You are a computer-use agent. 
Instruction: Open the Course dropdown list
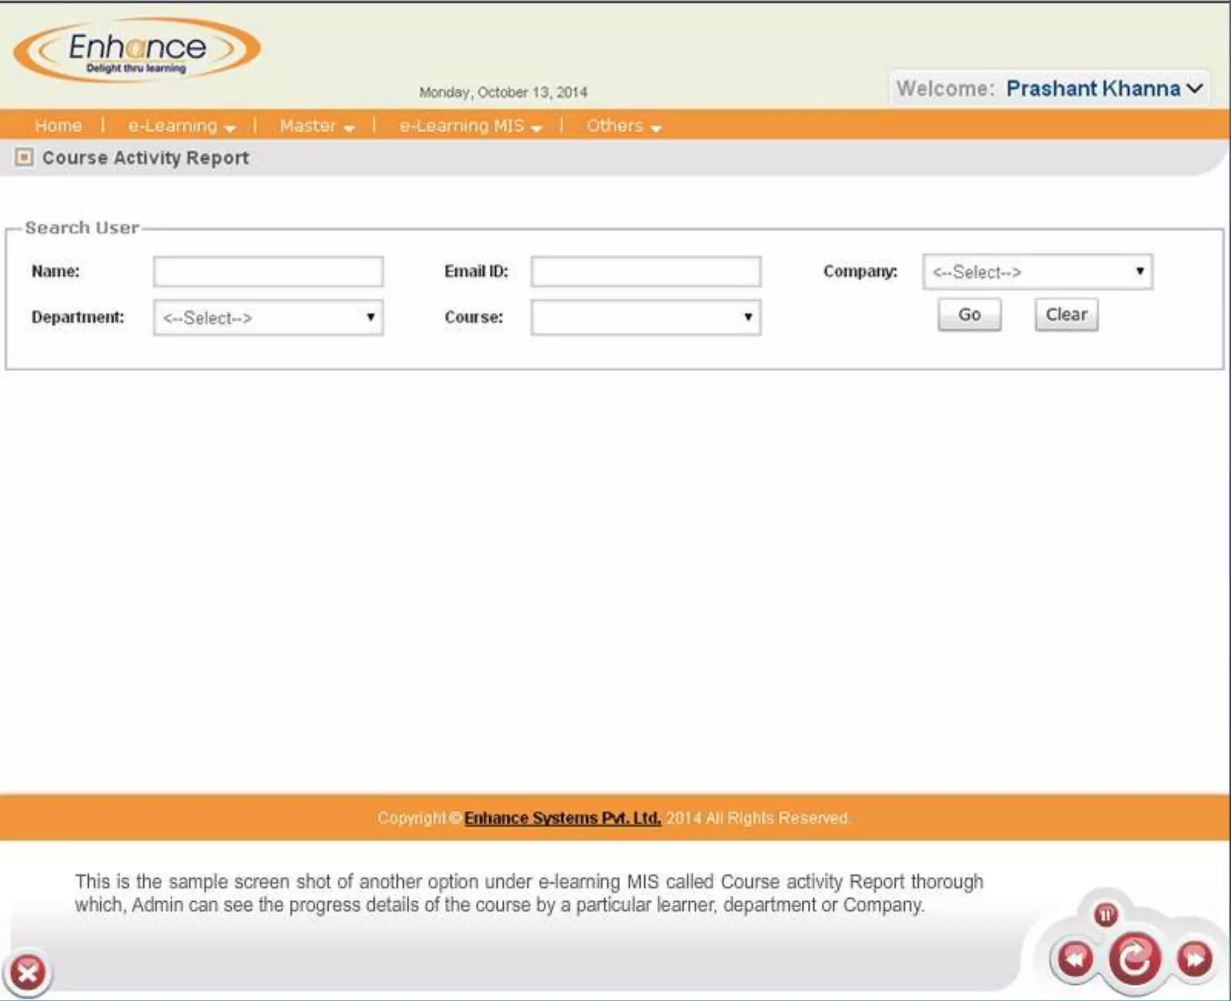(646, 317)
